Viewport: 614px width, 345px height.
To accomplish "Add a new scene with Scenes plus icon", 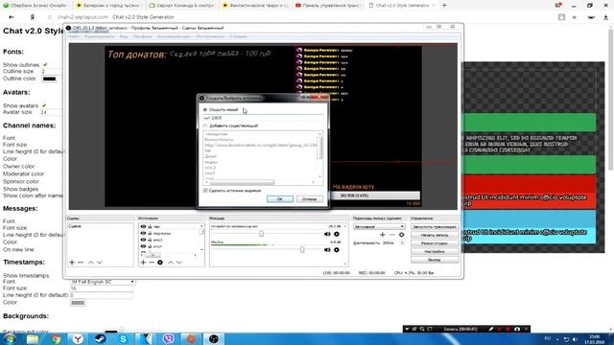I will pos(72,263).
